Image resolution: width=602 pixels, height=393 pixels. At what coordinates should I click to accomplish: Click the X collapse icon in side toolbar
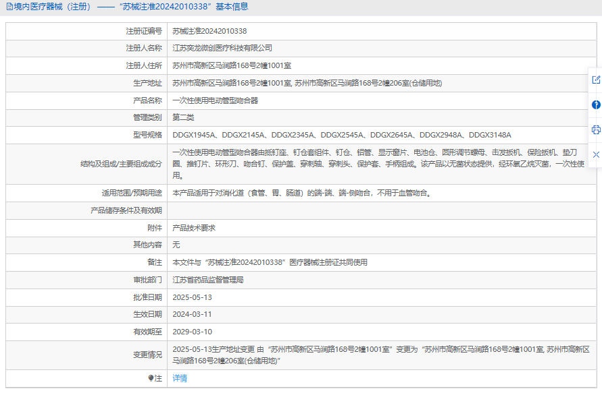pos(596,155)
